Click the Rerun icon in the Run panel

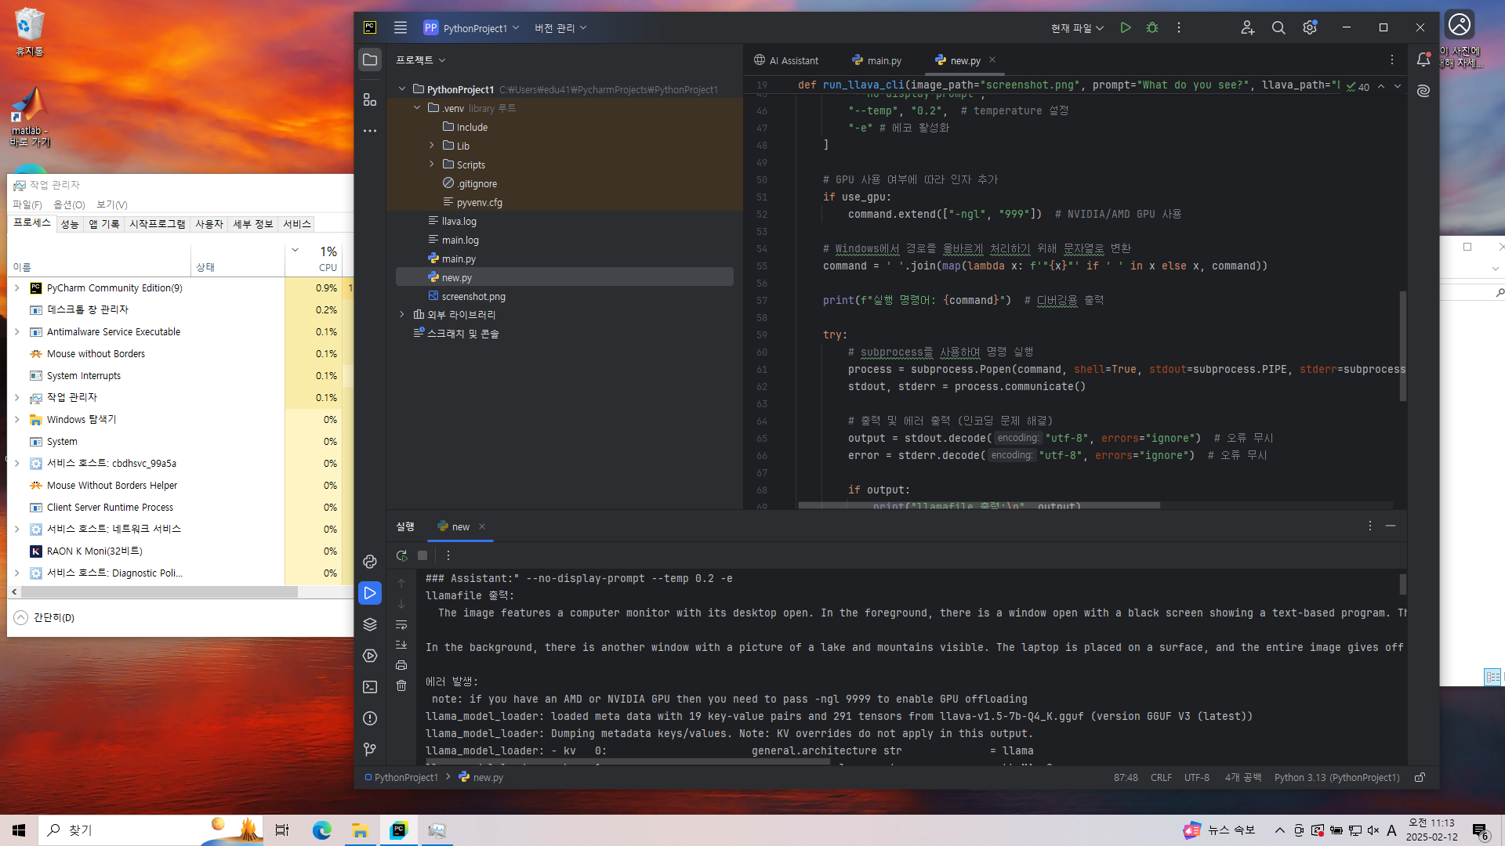pos(401,555)
